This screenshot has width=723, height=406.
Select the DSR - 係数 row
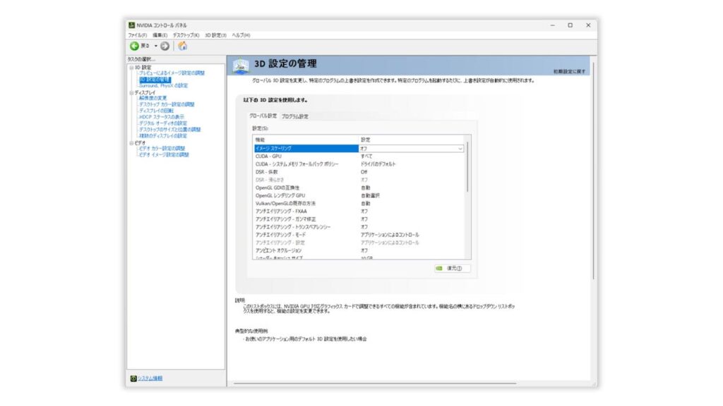[359, 172]
